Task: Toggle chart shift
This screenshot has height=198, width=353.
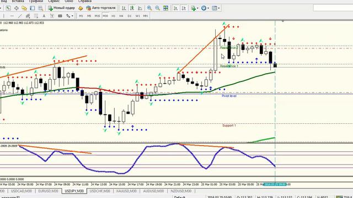Action: pyautogui.click(x=184, y=8)
